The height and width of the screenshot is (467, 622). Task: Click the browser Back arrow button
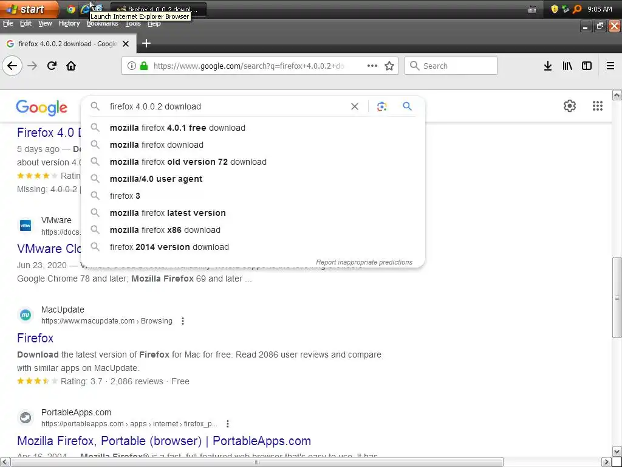coord(12,66)
